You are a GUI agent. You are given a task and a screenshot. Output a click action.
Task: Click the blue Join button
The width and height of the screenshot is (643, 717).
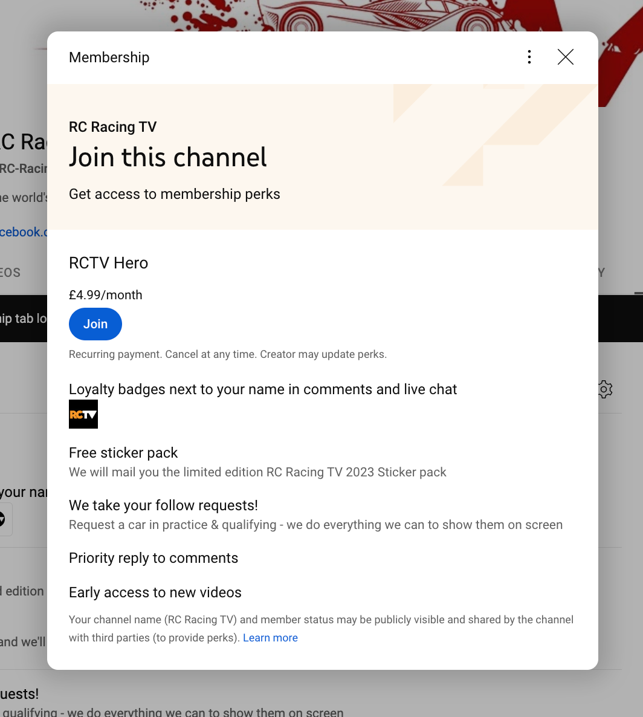tap(95, 324)
